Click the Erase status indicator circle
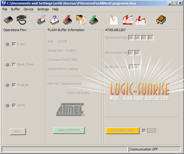 pos(7,44)
